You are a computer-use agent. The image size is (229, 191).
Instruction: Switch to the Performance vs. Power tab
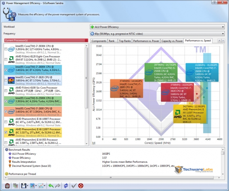146,41
